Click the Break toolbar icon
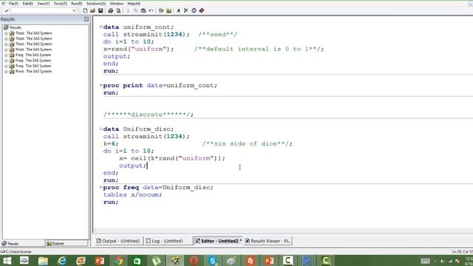 [x=194, y=10]
